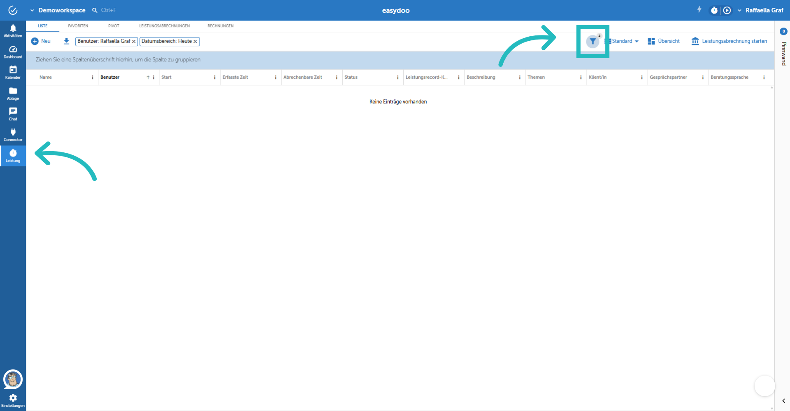Image resolution: width=790 pixels, height=411 pixels.
Task: Open the Beschreibung column menu
Action: coord(520,77)
